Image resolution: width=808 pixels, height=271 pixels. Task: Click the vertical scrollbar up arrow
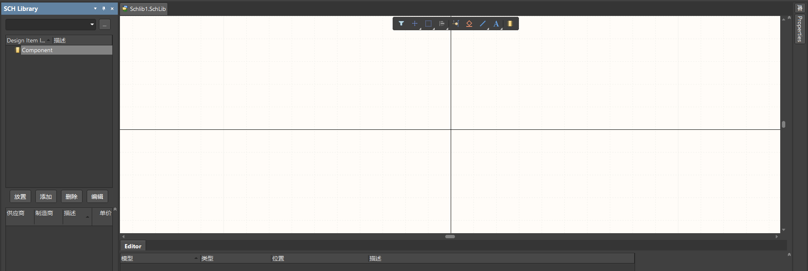tap(784, 19)
